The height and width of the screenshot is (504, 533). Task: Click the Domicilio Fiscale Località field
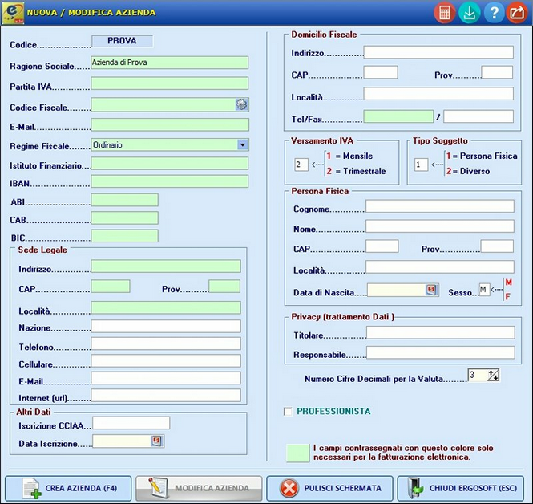coord(438,94)
